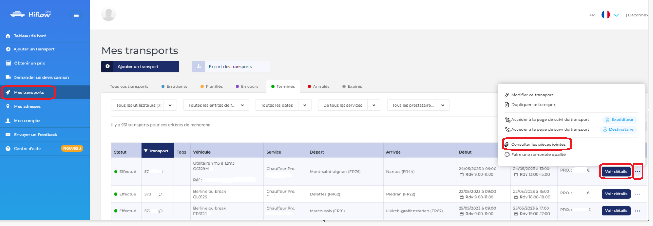Open Ajouter un transport in the sidebar
The height and width of the screenshot is (226, 653).
45,49
